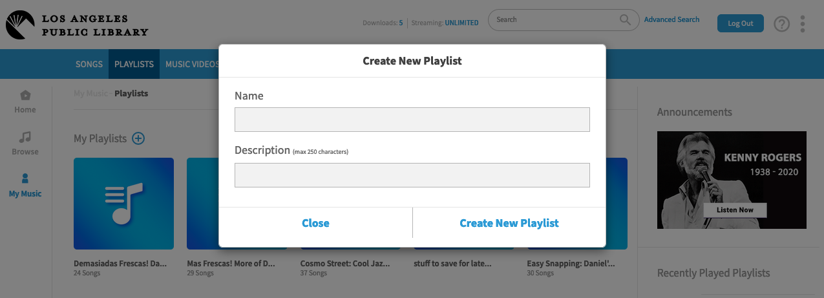Viewport: 824px width, 298px height.
Task: Open the Music Videos tab
Action: [192, 64]
